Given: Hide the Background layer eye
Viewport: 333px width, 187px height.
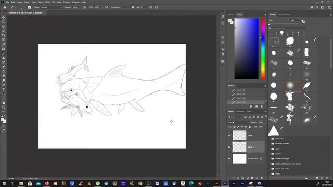Looking at the screenshot, I should [229, 158].
